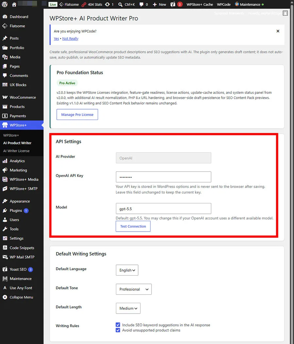Focus the OpenAI API Key field
Viewport: 294px width, 344px height.
[163, 177]
